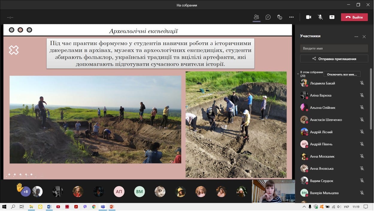Select participant Андрій Півень in list

[321, 144]
